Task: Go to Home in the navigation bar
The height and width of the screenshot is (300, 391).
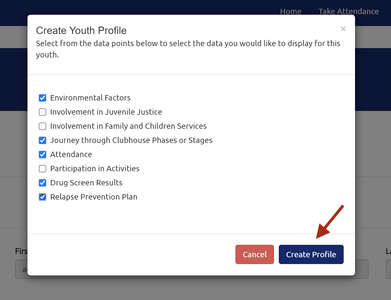Action: tap(290, 11)
